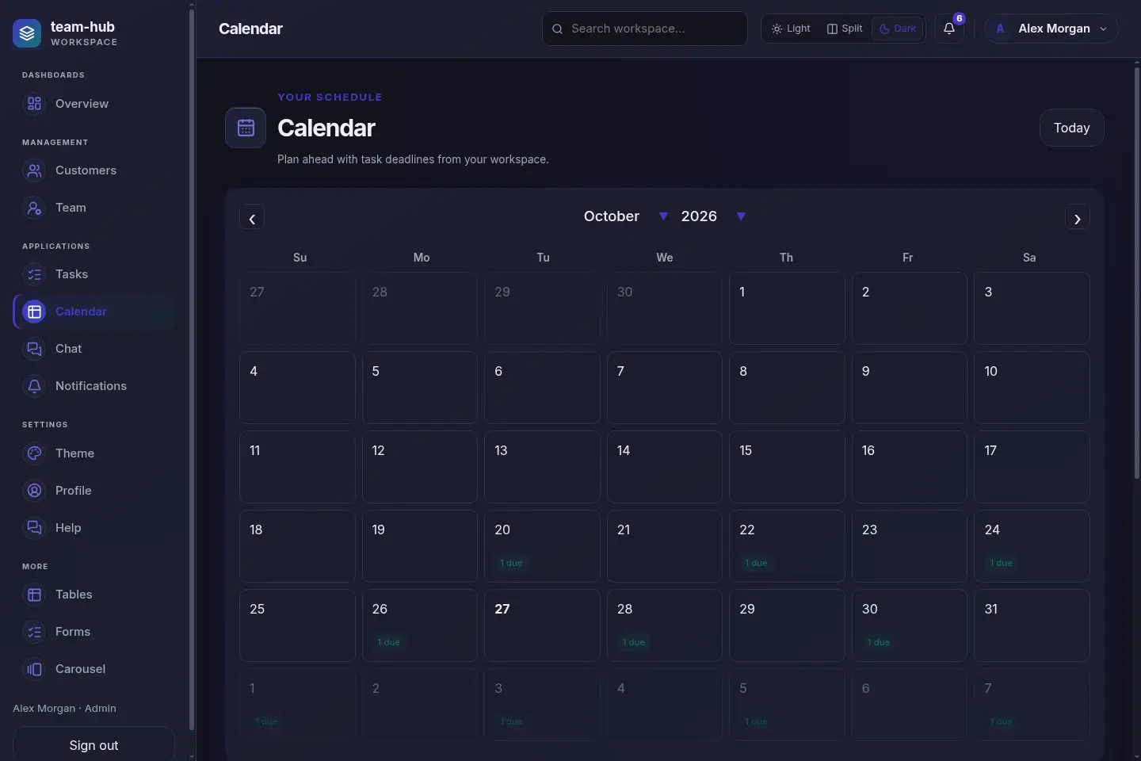
Task: Go to the next month
Action: (1078, 218)
